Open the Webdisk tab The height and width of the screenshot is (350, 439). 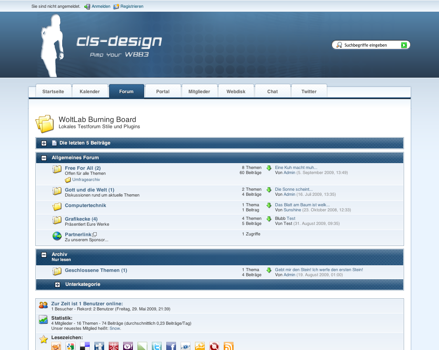click(236, 92)
